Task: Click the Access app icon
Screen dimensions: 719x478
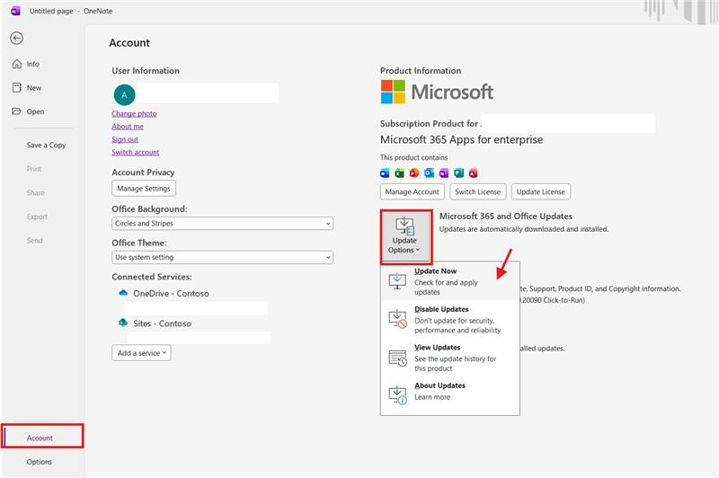Action: 474,173
